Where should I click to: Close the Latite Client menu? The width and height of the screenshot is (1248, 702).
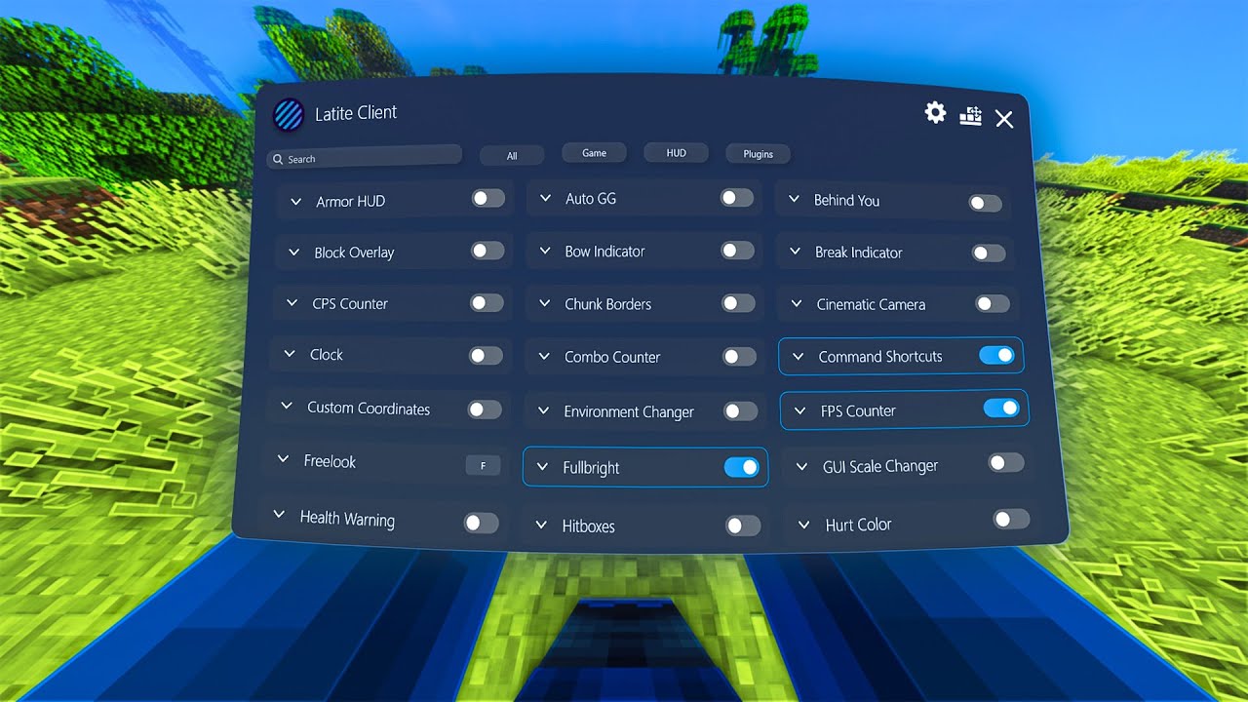coord(1004,119)
